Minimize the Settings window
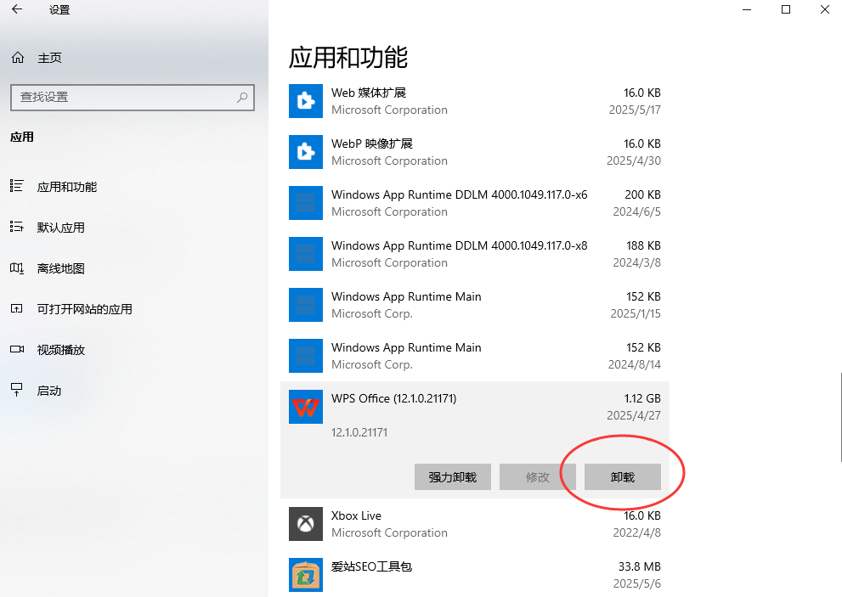Screen dimensions: 842x597 coord(747,9)
